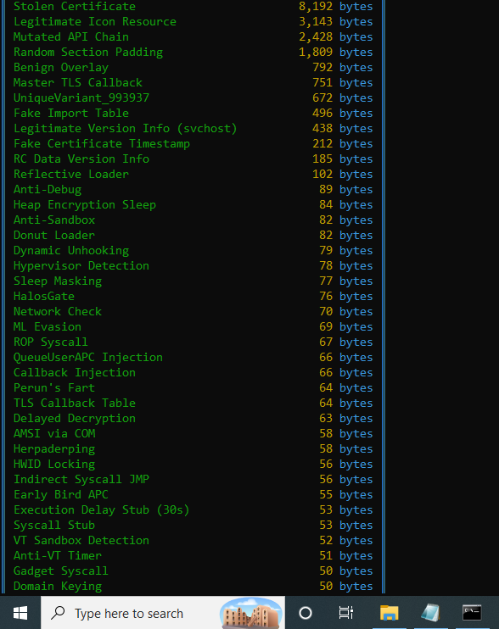Focus the 'Type here to search' box
499x629 pixels.
coord(163,613)
